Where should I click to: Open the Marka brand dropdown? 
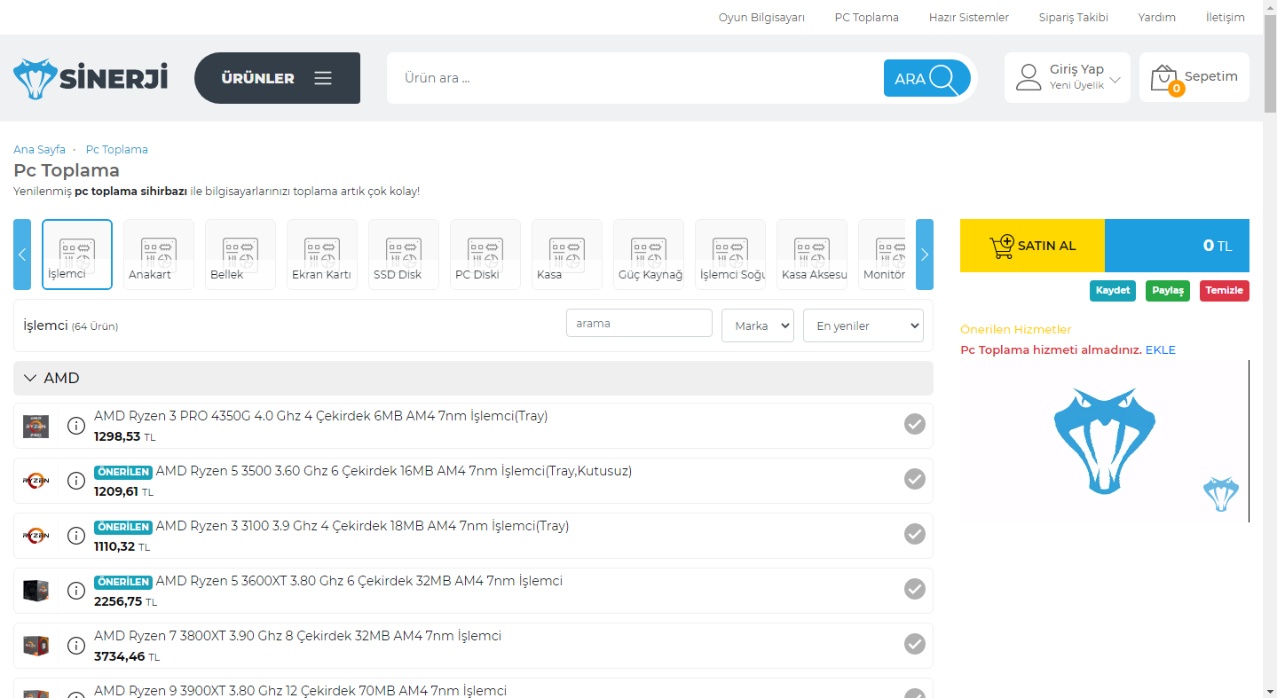[x=758, y=325]
